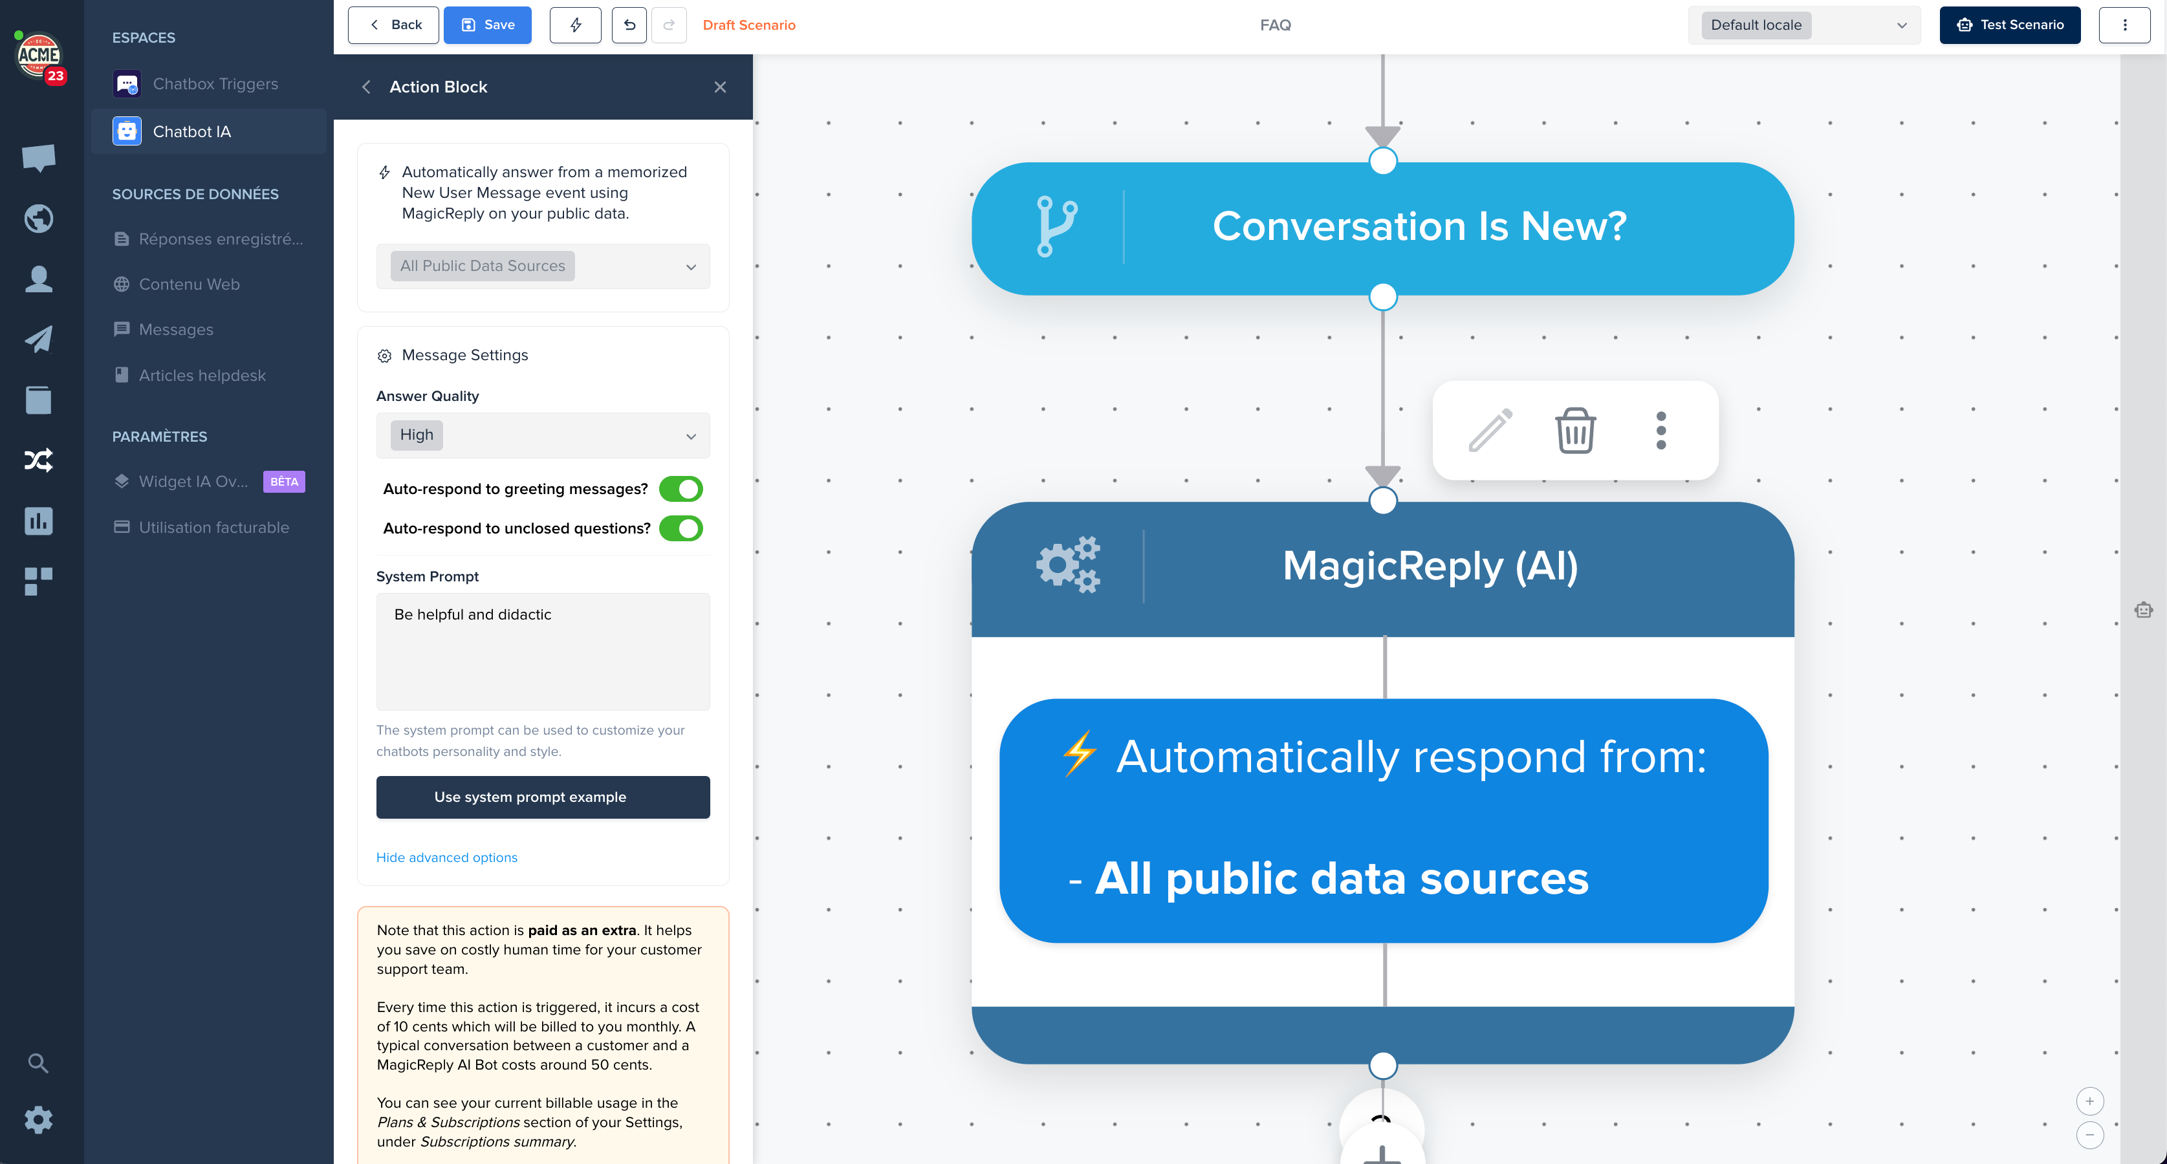
Task: Open the inbox conversations icon
Action: tap(39, 157)
